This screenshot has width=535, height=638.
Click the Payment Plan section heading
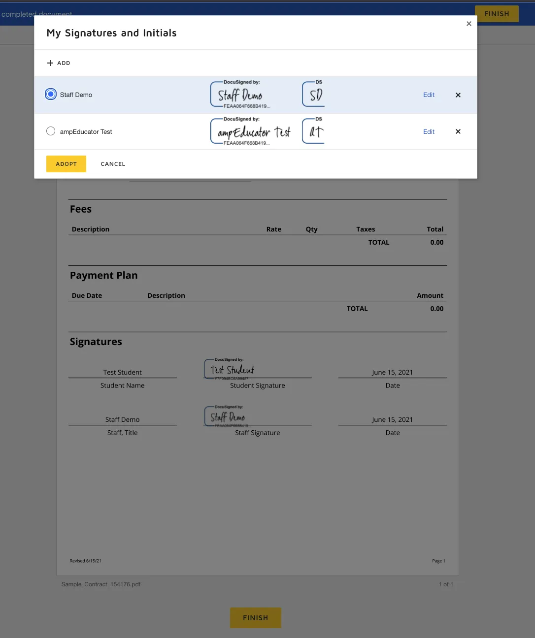point(104,276)
